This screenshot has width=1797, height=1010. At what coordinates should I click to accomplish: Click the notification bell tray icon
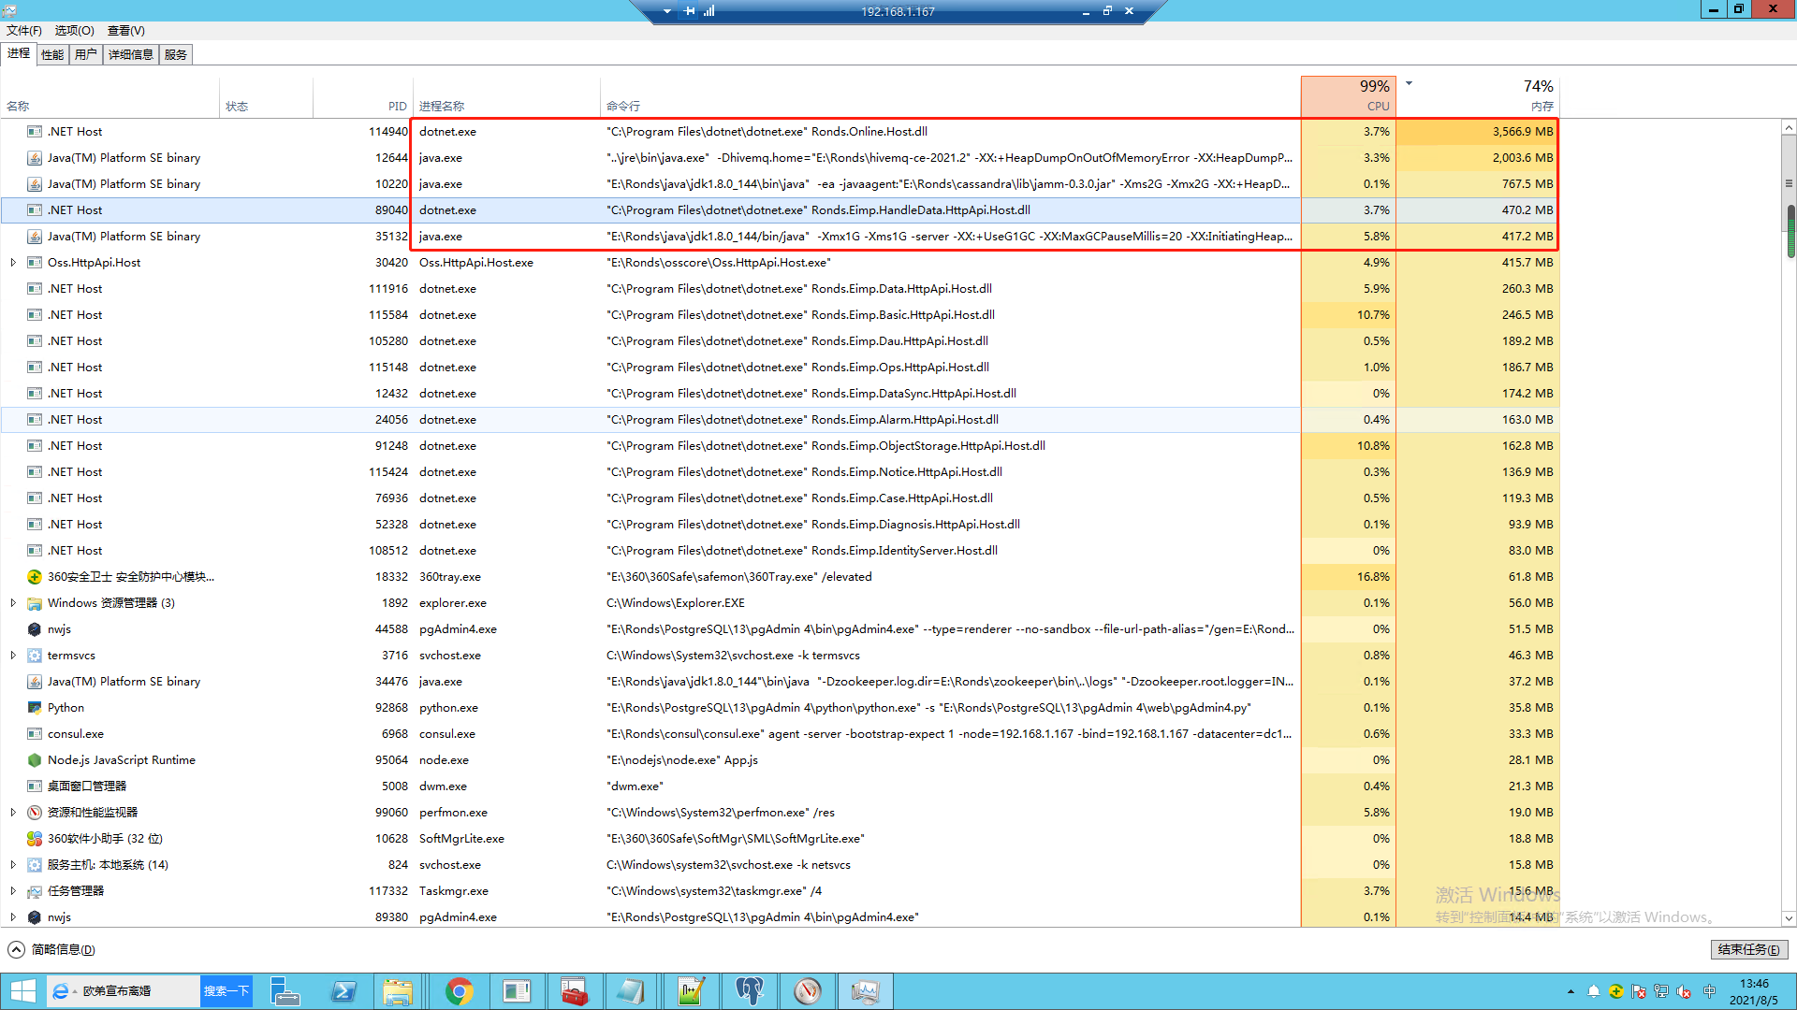[x=1594, y=991]
